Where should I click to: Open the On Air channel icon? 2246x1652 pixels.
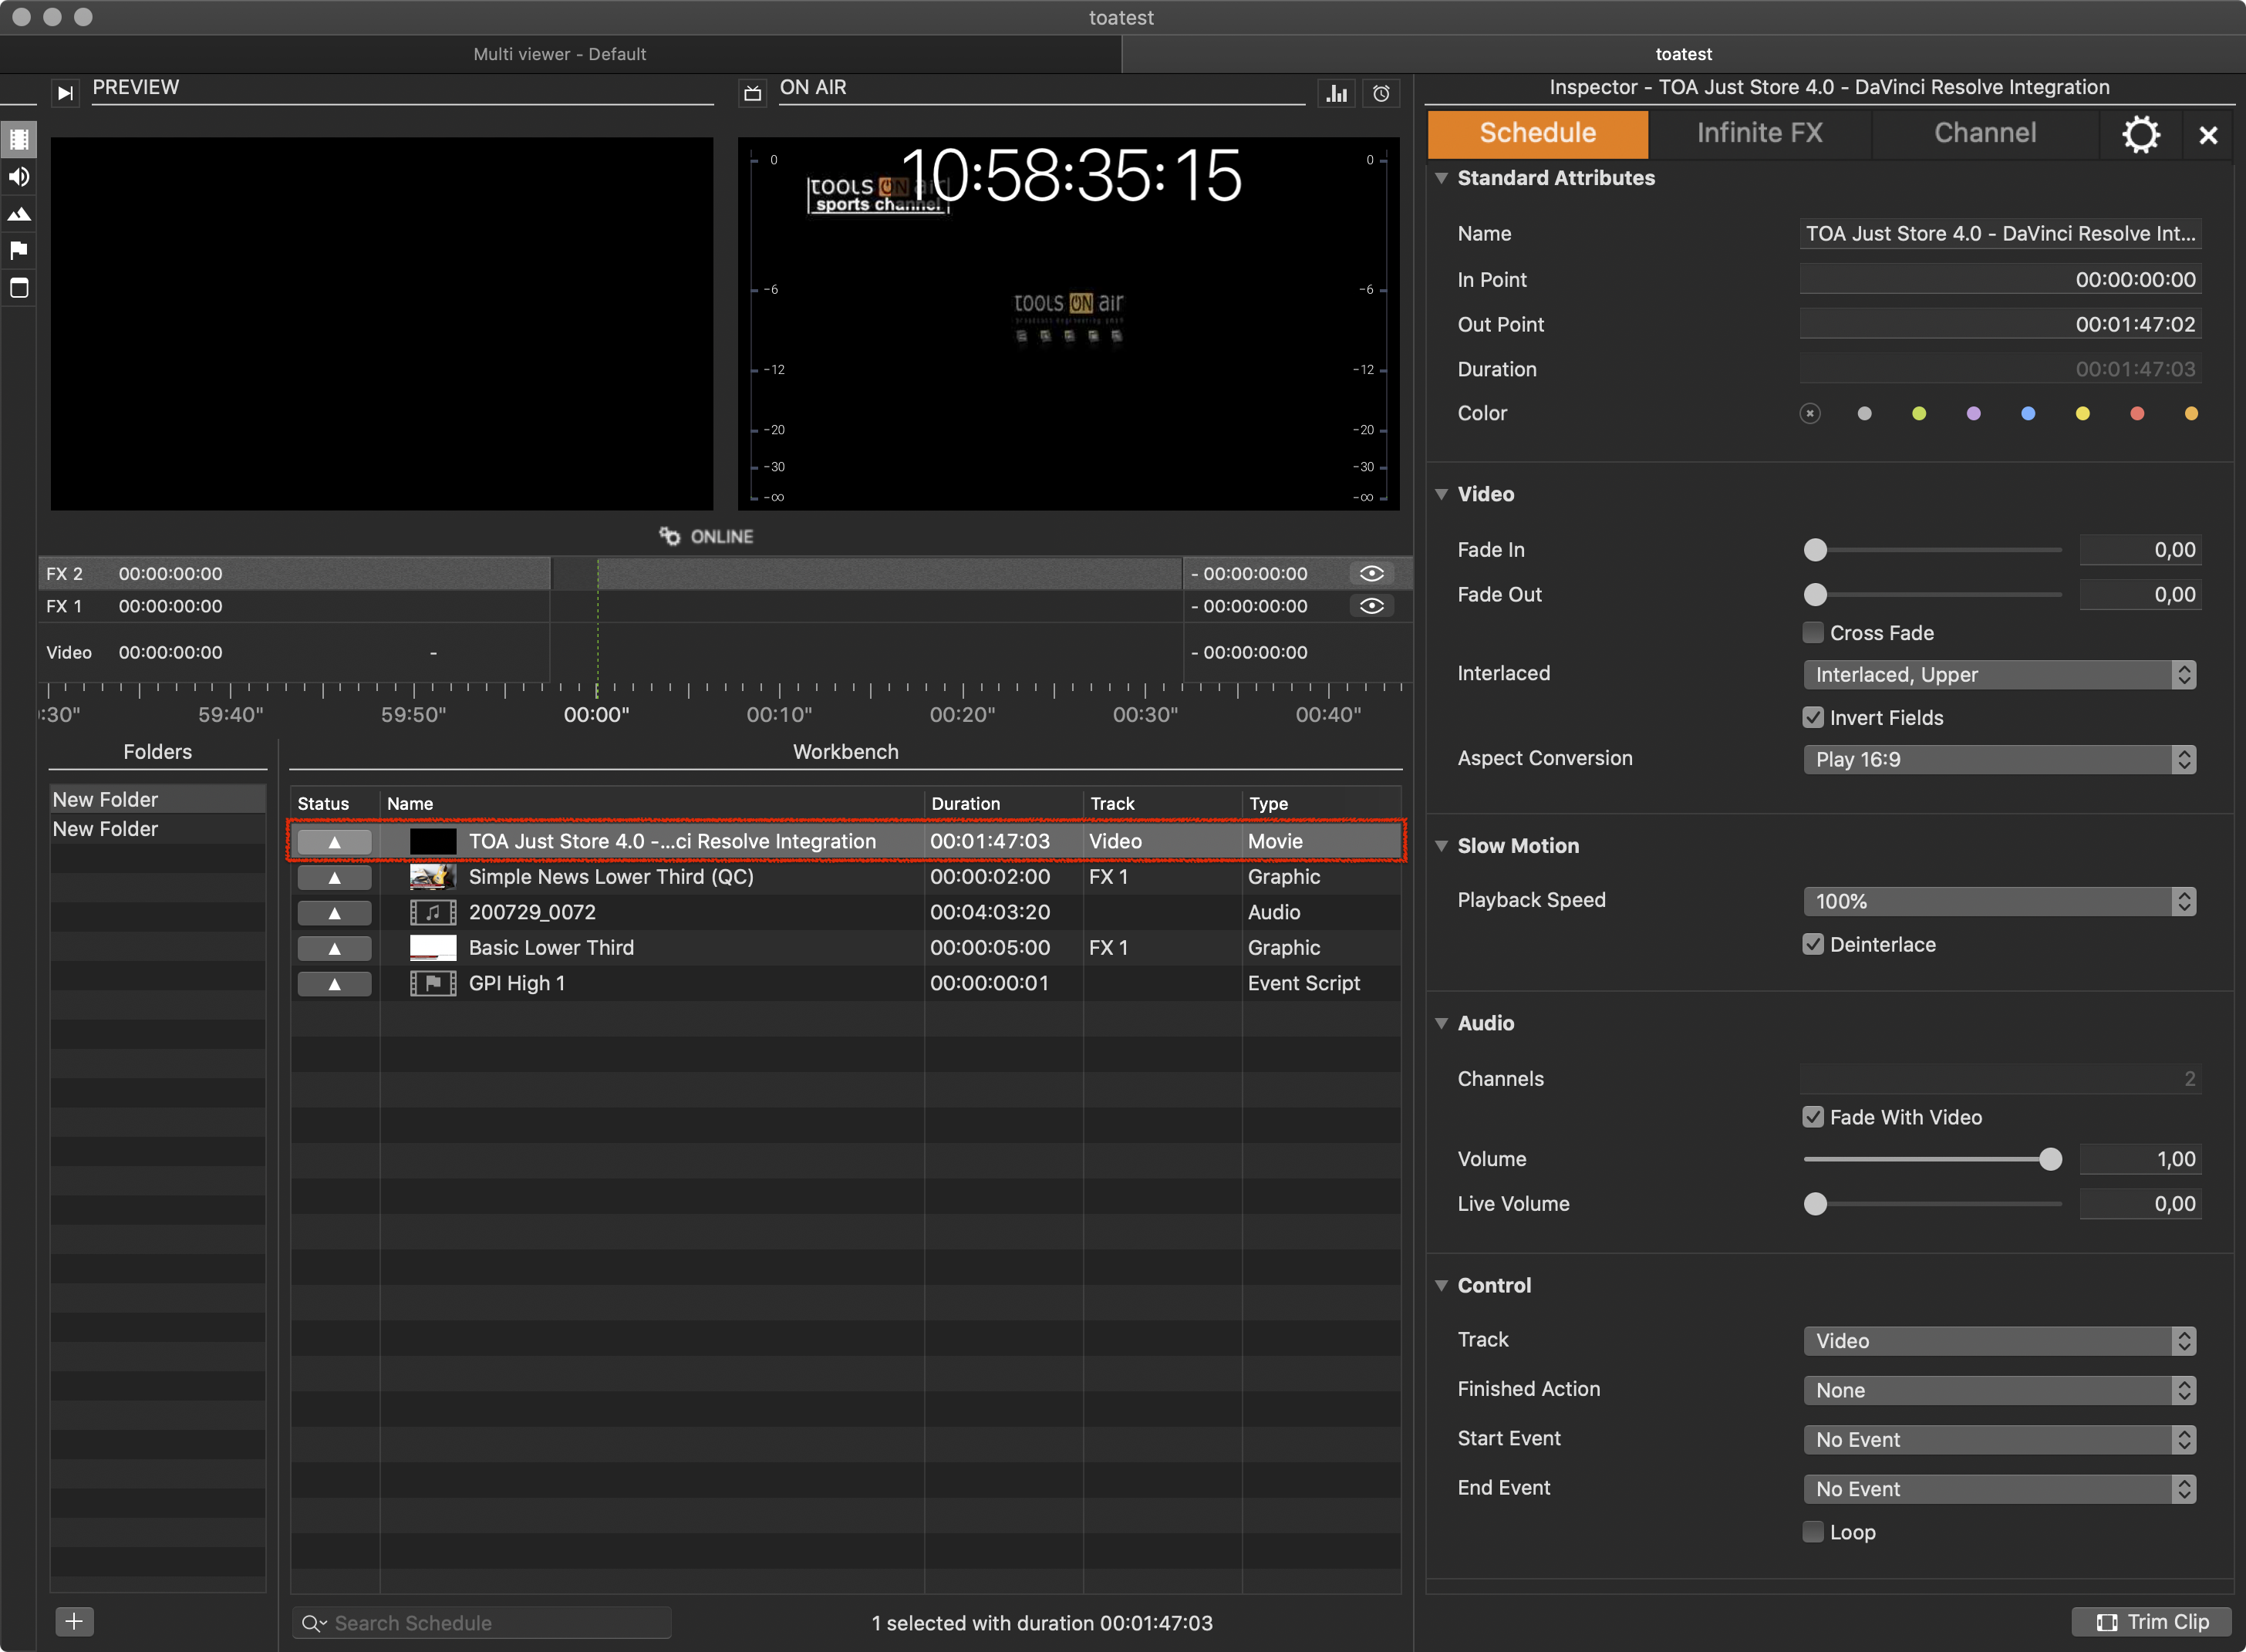pyautogui.click(x=752, y=93)
